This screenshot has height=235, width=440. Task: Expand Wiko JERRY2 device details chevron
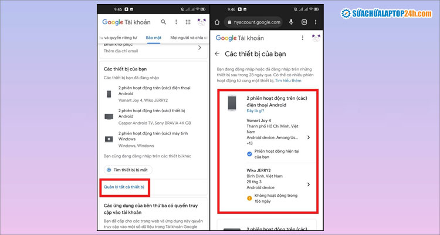(309, 184)
